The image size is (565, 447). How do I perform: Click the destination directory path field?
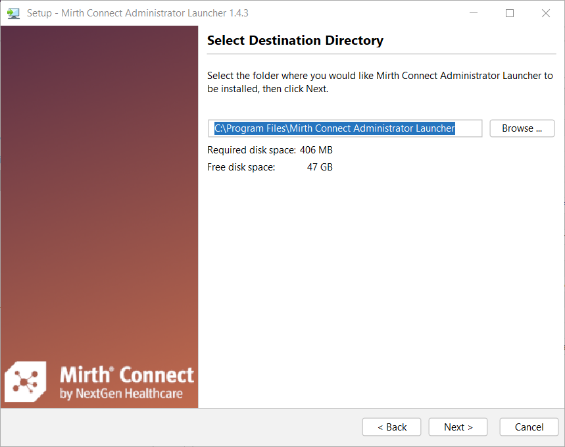pos(345,128)
